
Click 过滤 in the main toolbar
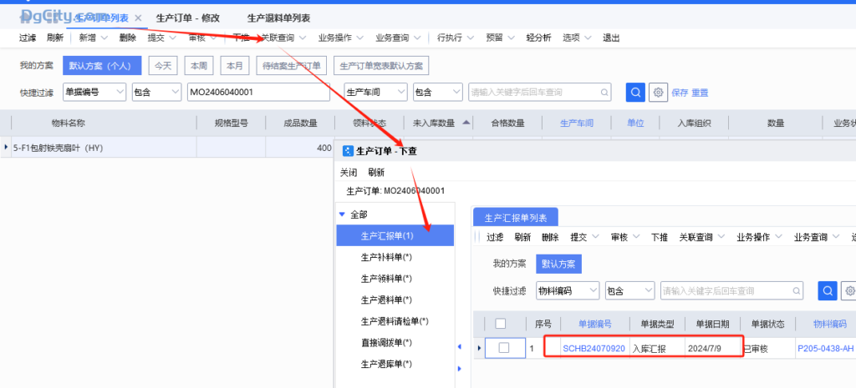28,38
